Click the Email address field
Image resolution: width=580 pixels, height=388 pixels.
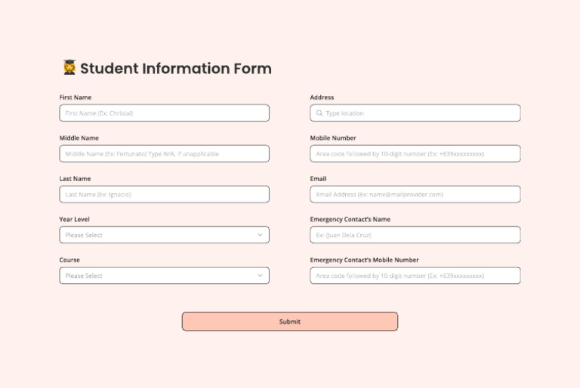click(415, 195)
